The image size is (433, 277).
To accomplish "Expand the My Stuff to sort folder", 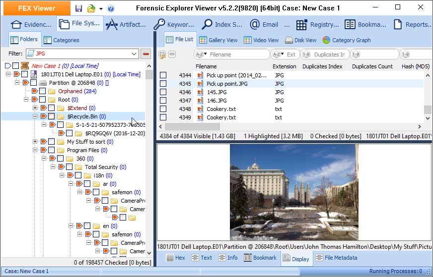I will pyautogui.click(x=35, y=142).
